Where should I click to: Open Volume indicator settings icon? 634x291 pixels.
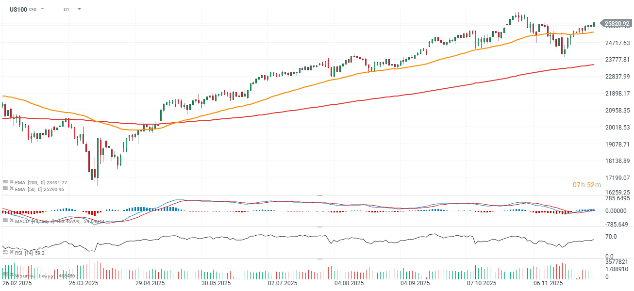click(5, 275)
